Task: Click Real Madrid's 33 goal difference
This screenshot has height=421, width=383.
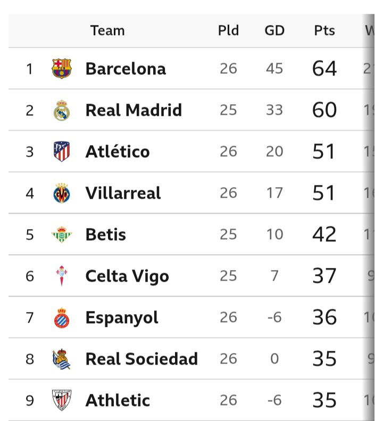Action: (274, 110)
